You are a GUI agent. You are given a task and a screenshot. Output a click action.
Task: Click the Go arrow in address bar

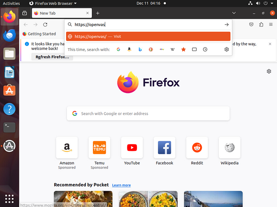tap(227, 25)
